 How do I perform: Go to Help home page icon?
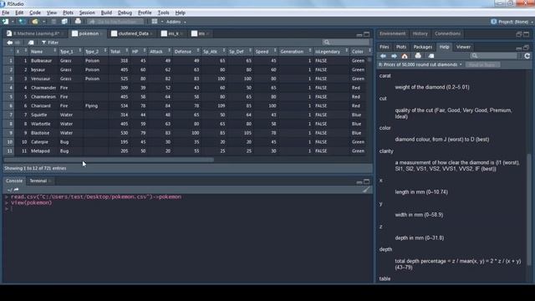[405, 56]
